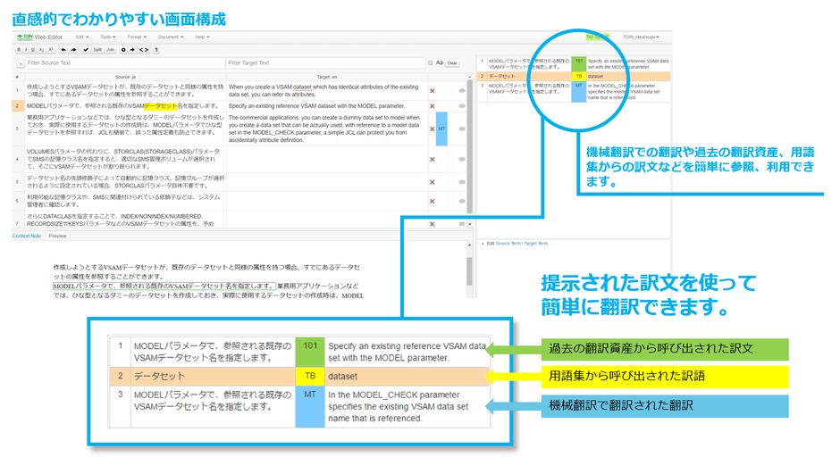Click the redo arrow icon
Screen dimensions: 840x457
click(x=73, y=50)
